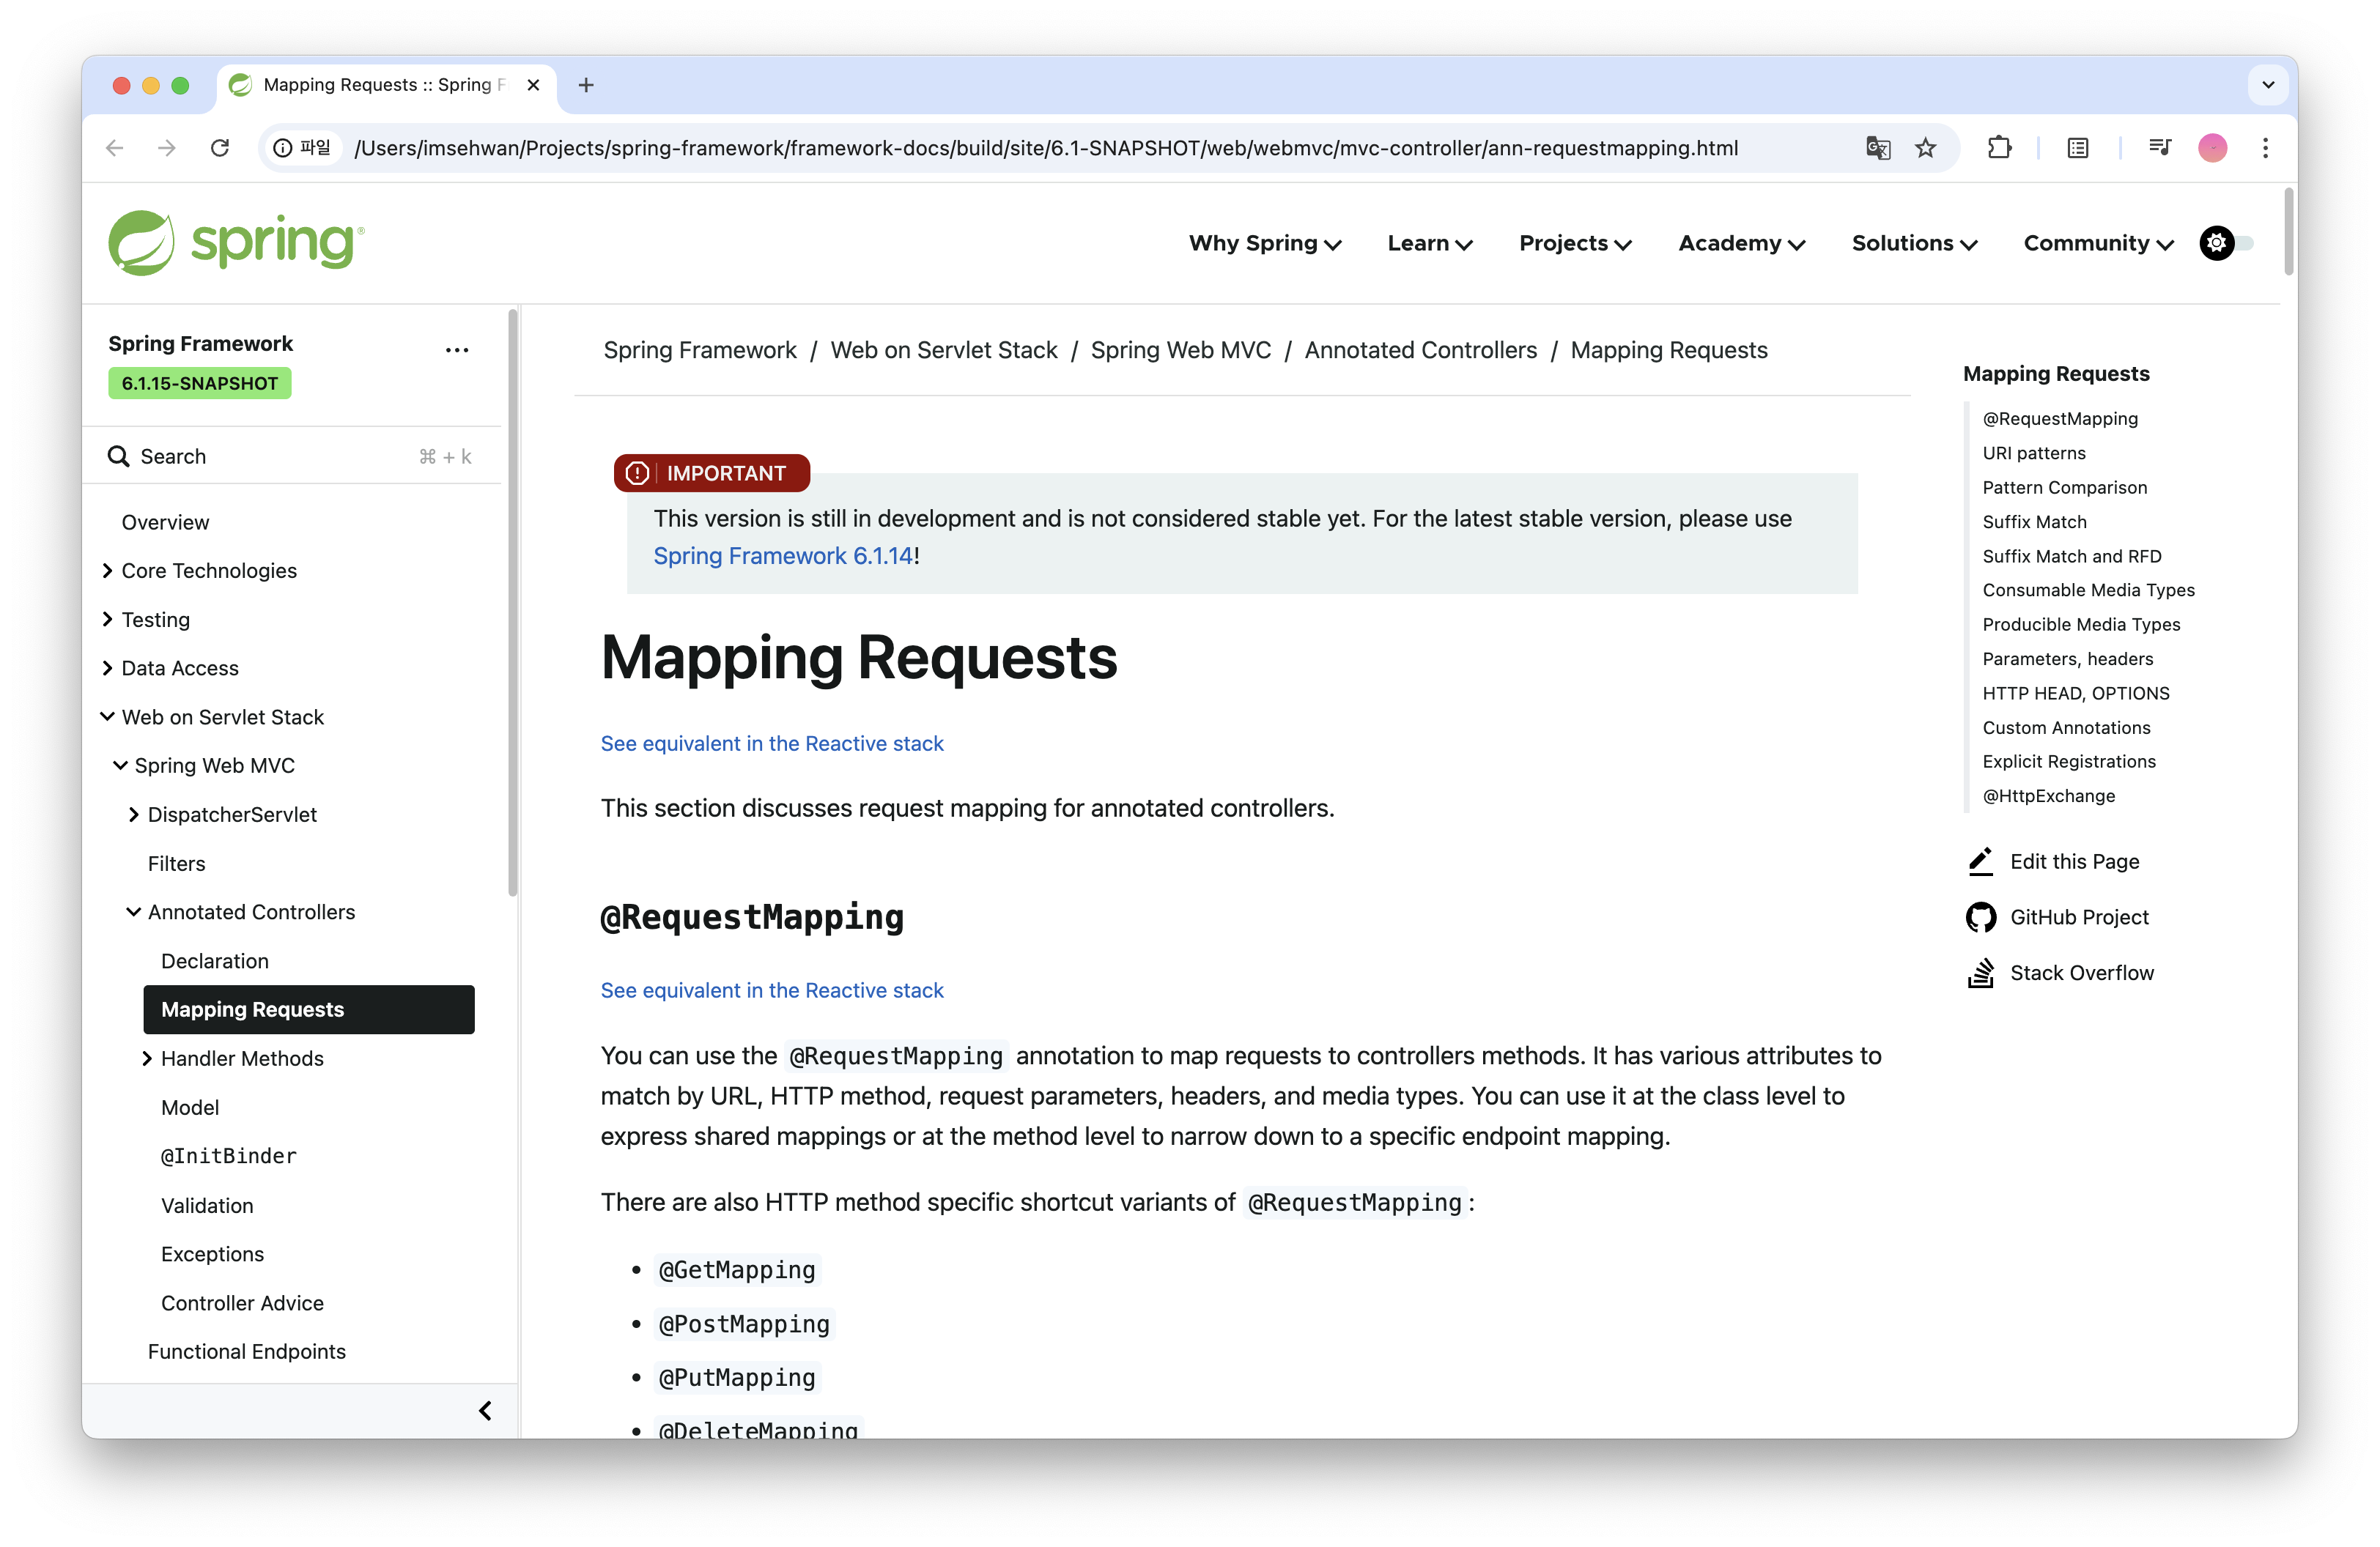The width and height of the screenshot is (2380, 1547).
Task: Click the Edit this Page pencil icon
Action: 1980,861
